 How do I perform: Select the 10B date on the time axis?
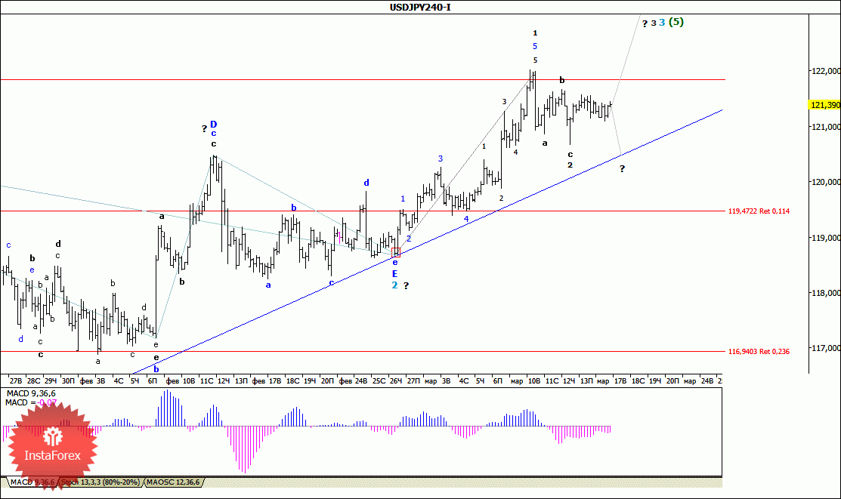pos(533,380)
